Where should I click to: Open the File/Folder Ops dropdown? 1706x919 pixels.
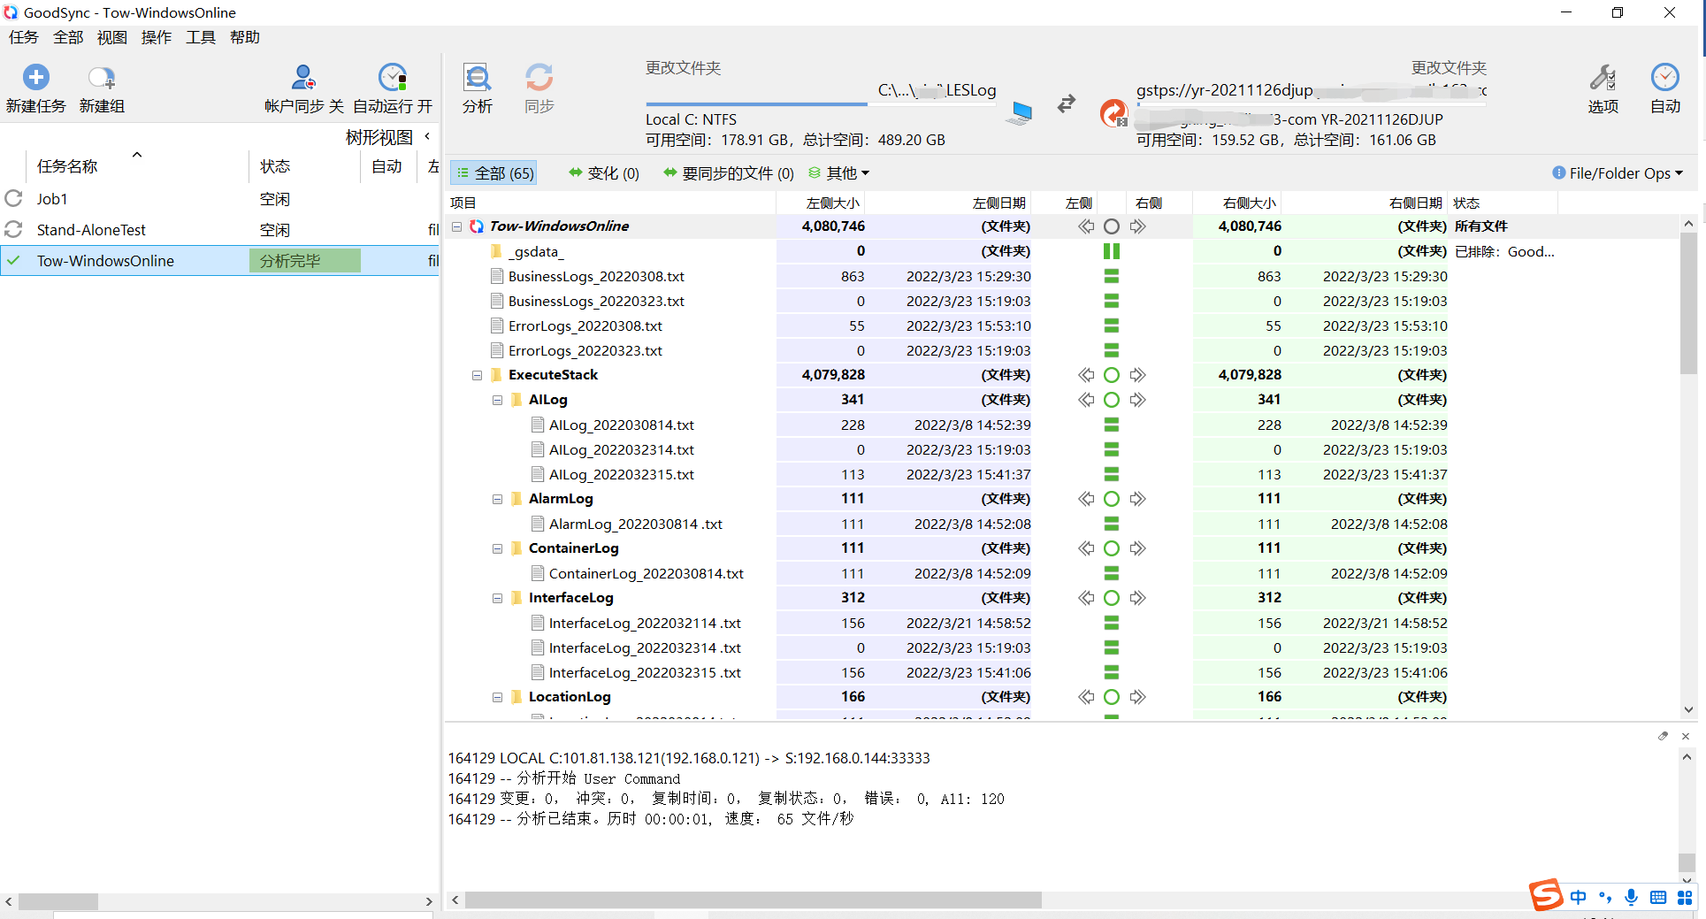coord(1618,173)
